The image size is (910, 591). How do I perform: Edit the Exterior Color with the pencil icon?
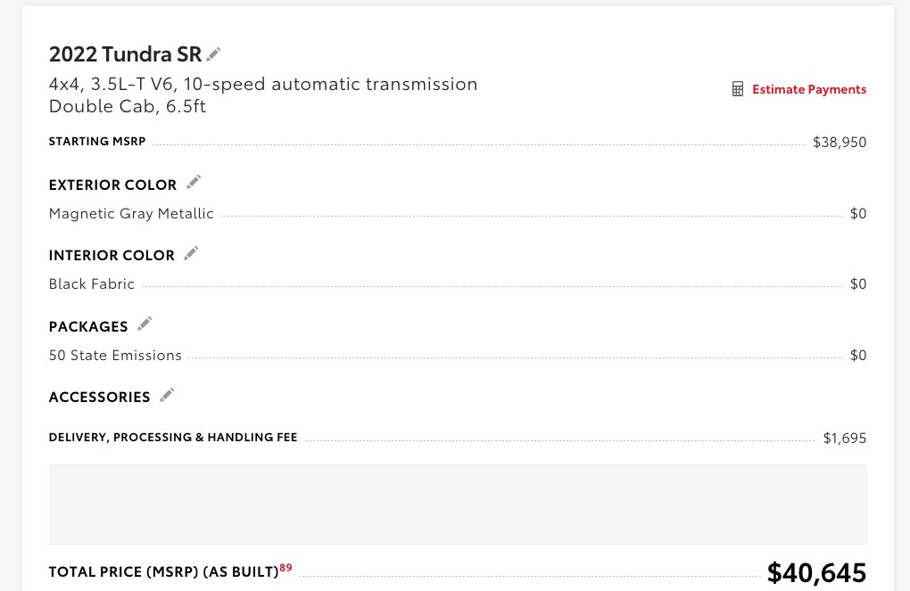(194, 183)
